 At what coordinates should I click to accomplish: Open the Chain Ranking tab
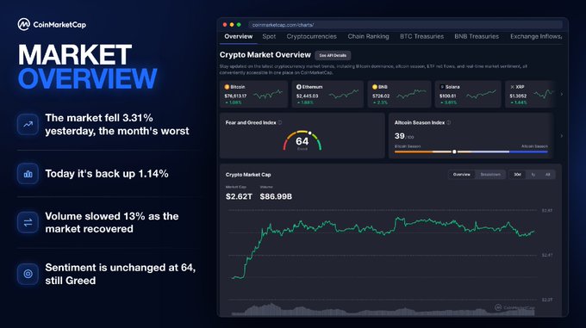(369, 36)
